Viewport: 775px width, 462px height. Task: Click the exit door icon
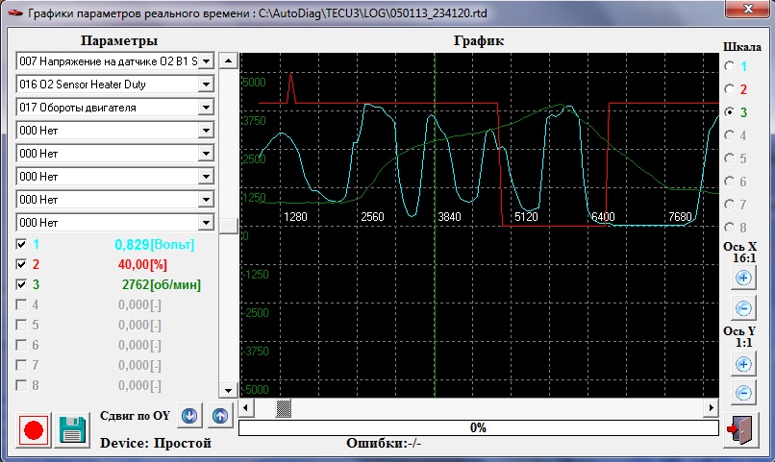point(740,430)
